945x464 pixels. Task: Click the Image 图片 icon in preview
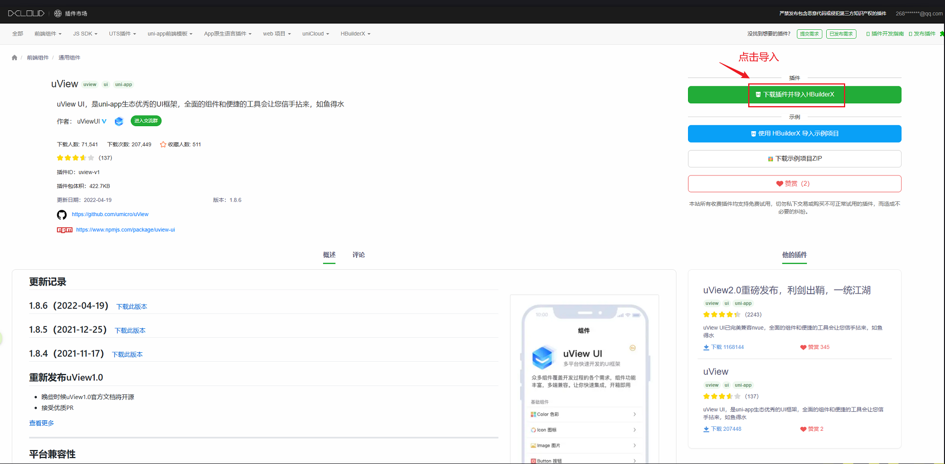point(533,446)
